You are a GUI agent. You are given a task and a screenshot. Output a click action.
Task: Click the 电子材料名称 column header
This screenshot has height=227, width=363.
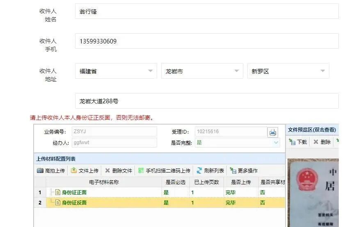(x=104, y=182)
